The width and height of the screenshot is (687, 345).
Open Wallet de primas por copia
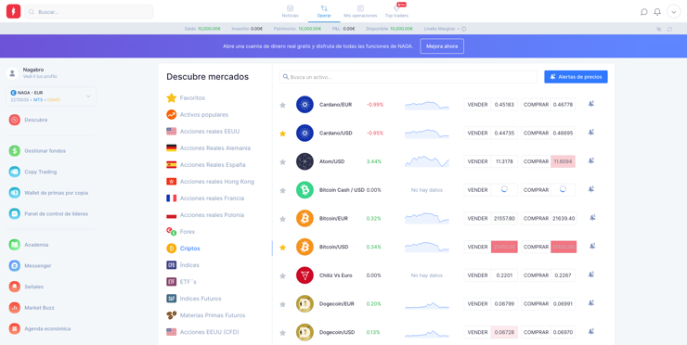pyautogui.click(x=48, y=193)
